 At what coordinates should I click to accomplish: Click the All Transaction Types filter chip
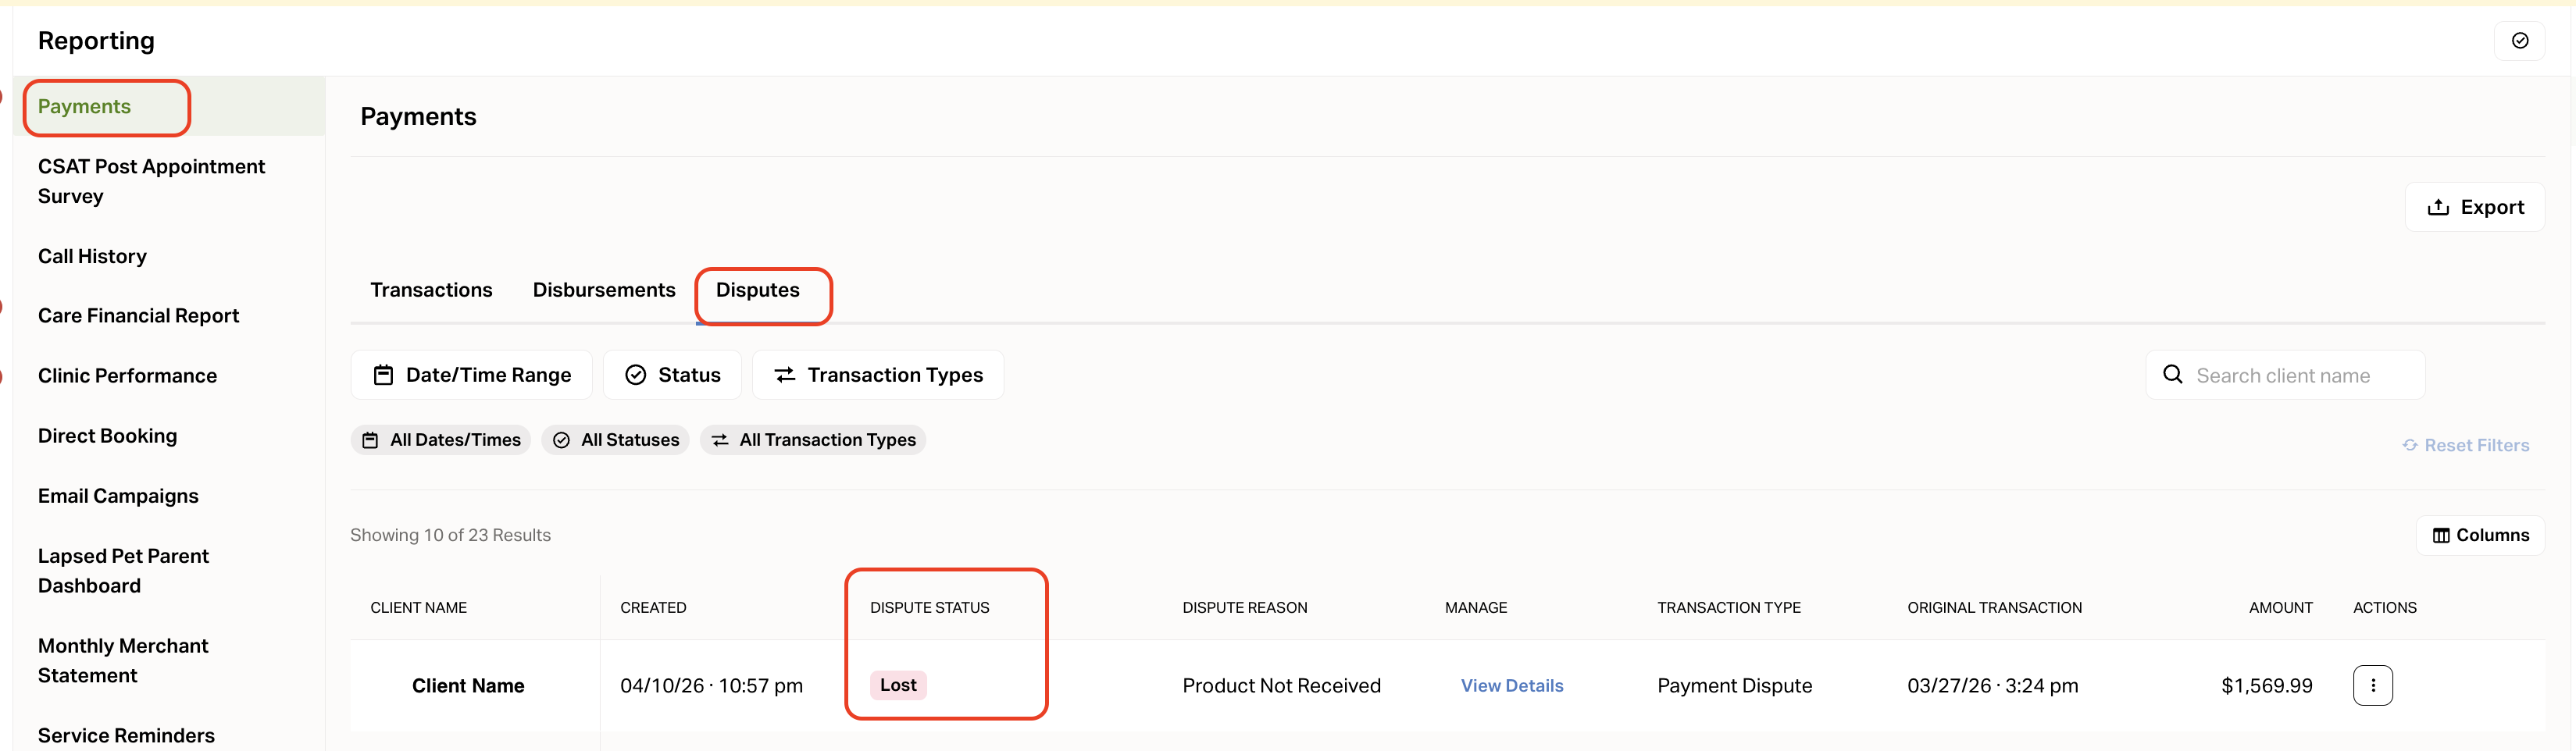tap(813, 440)
